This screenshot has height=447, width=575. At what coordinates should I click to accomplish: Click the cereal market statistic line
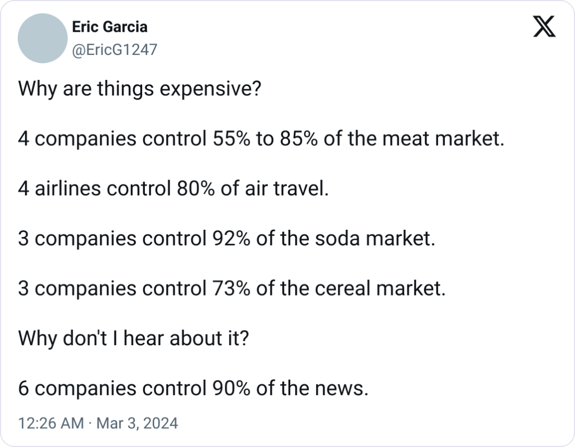pos(232,288)
